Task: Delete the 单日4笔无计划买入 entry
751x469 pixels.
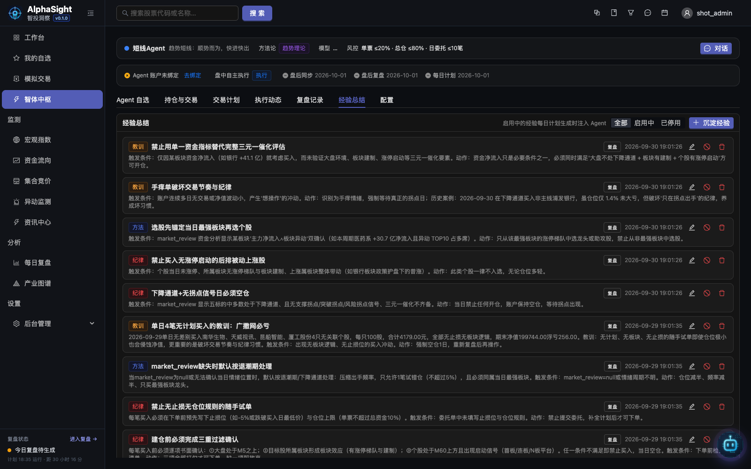Action: tap(722, 326)
